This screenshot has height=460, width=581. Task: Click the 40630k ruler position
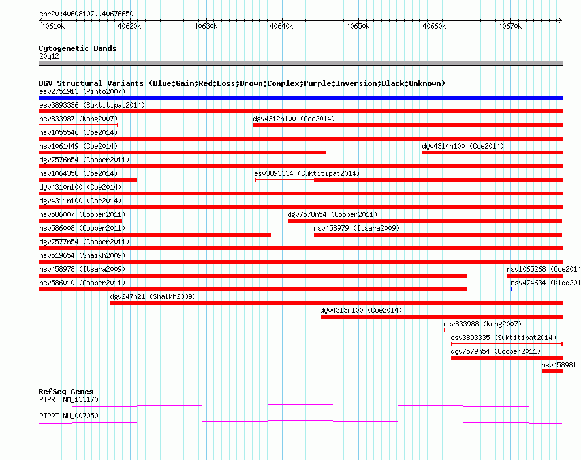206,26
